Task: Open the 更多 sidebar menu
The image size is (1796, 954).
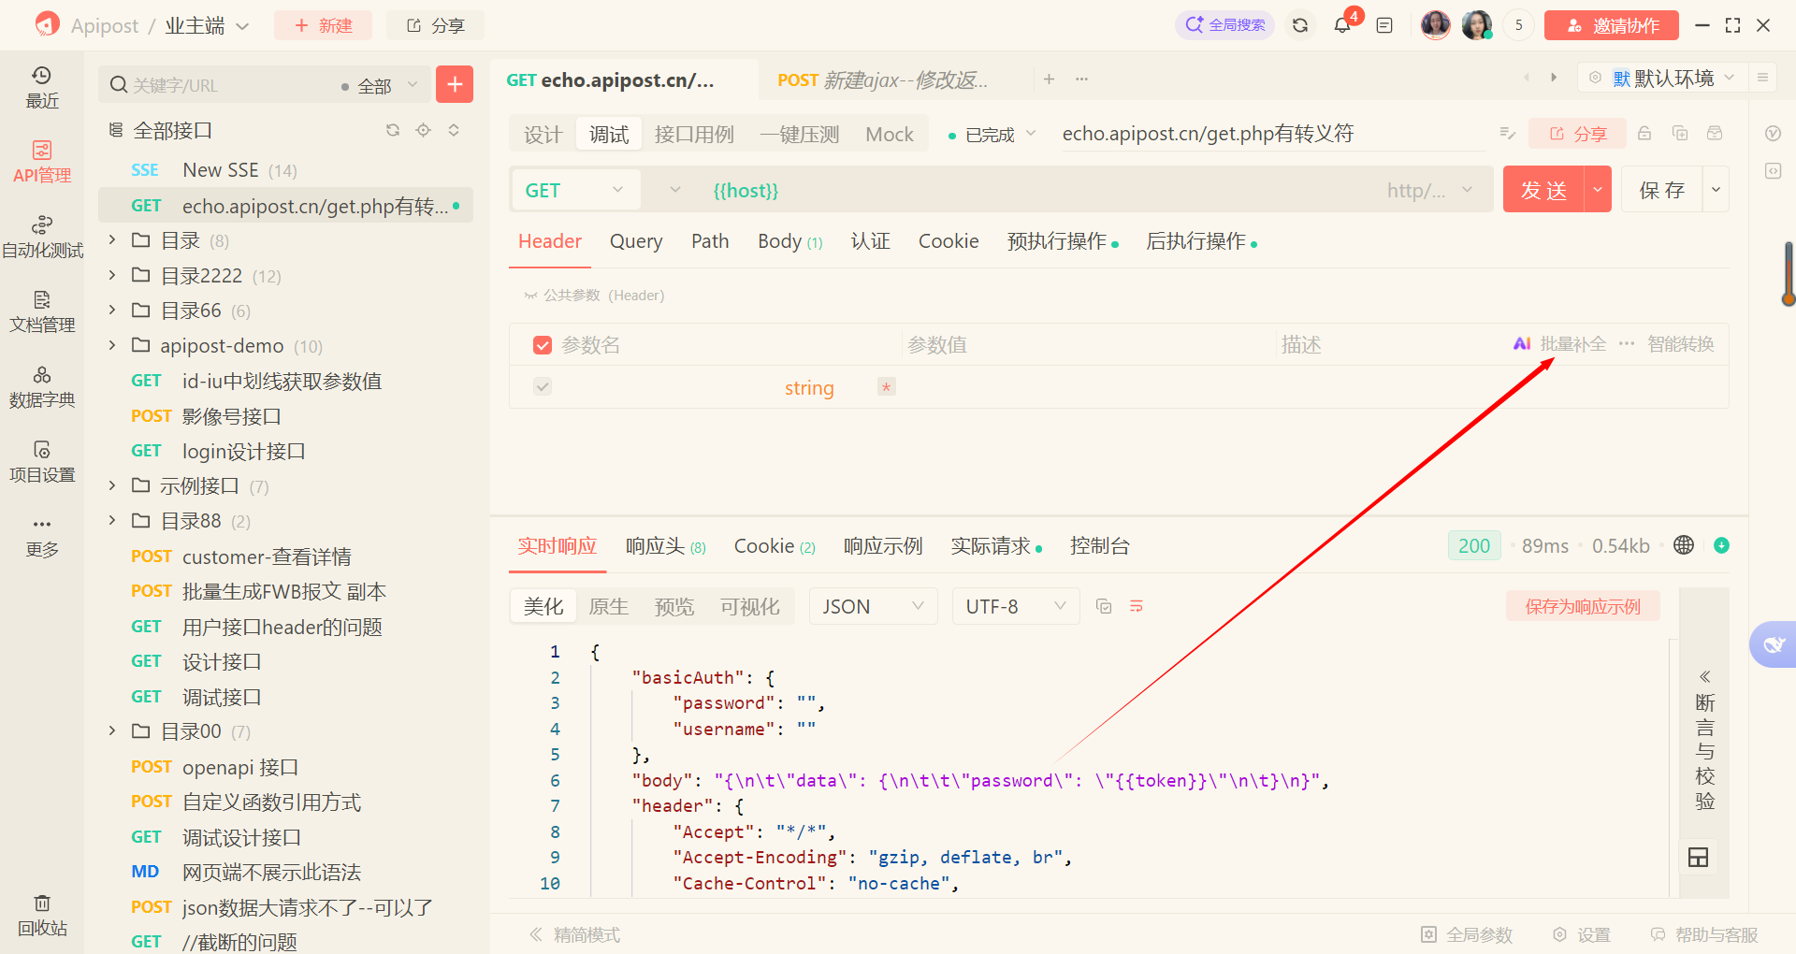Action: [x=42, y=536]
